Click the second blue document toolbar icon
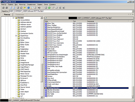 (x=14, y=8)
